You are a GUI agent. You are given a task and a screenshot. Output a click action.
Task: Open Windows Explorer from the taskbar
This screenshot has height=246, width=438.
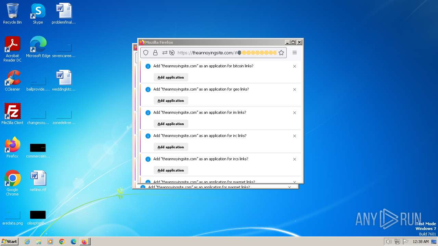[39, 242]
